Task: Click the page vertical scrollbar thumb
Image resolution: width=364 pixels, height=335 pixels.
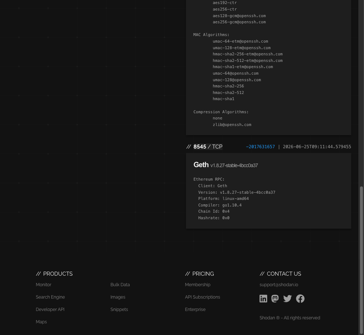Action: [x=361, y=260]
